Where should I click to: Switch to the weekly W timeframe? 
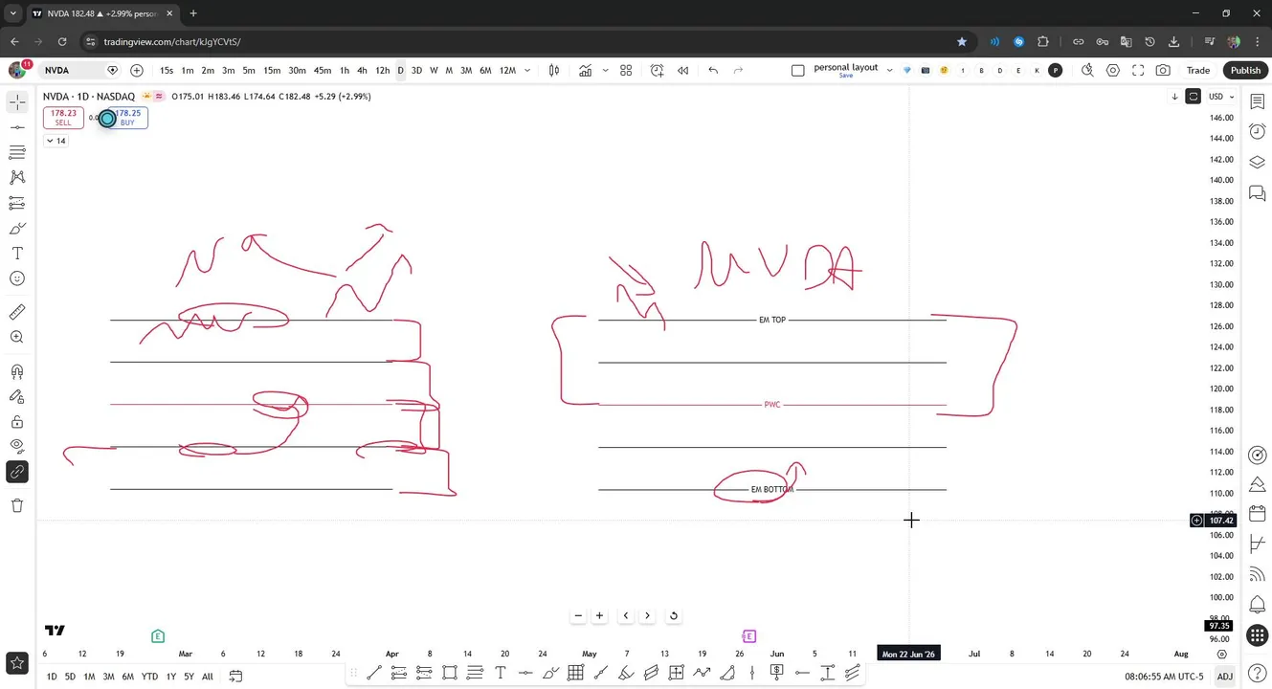click(x=433, y=70)
